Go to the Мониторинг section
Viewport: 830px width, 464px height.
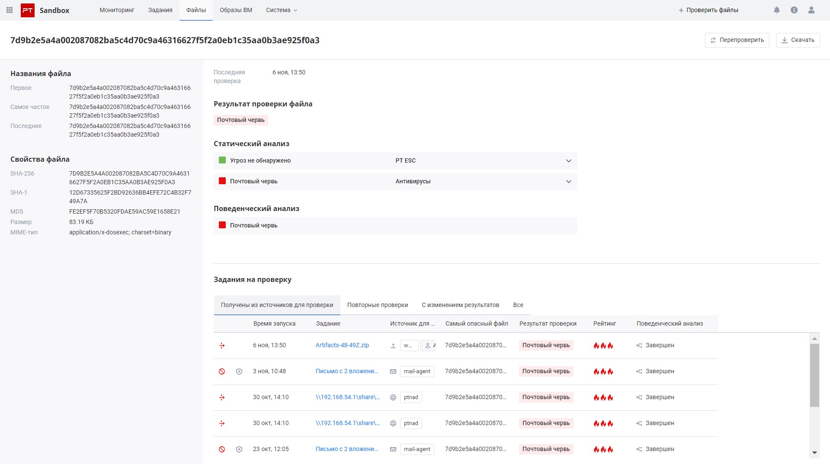coord(117,10)
